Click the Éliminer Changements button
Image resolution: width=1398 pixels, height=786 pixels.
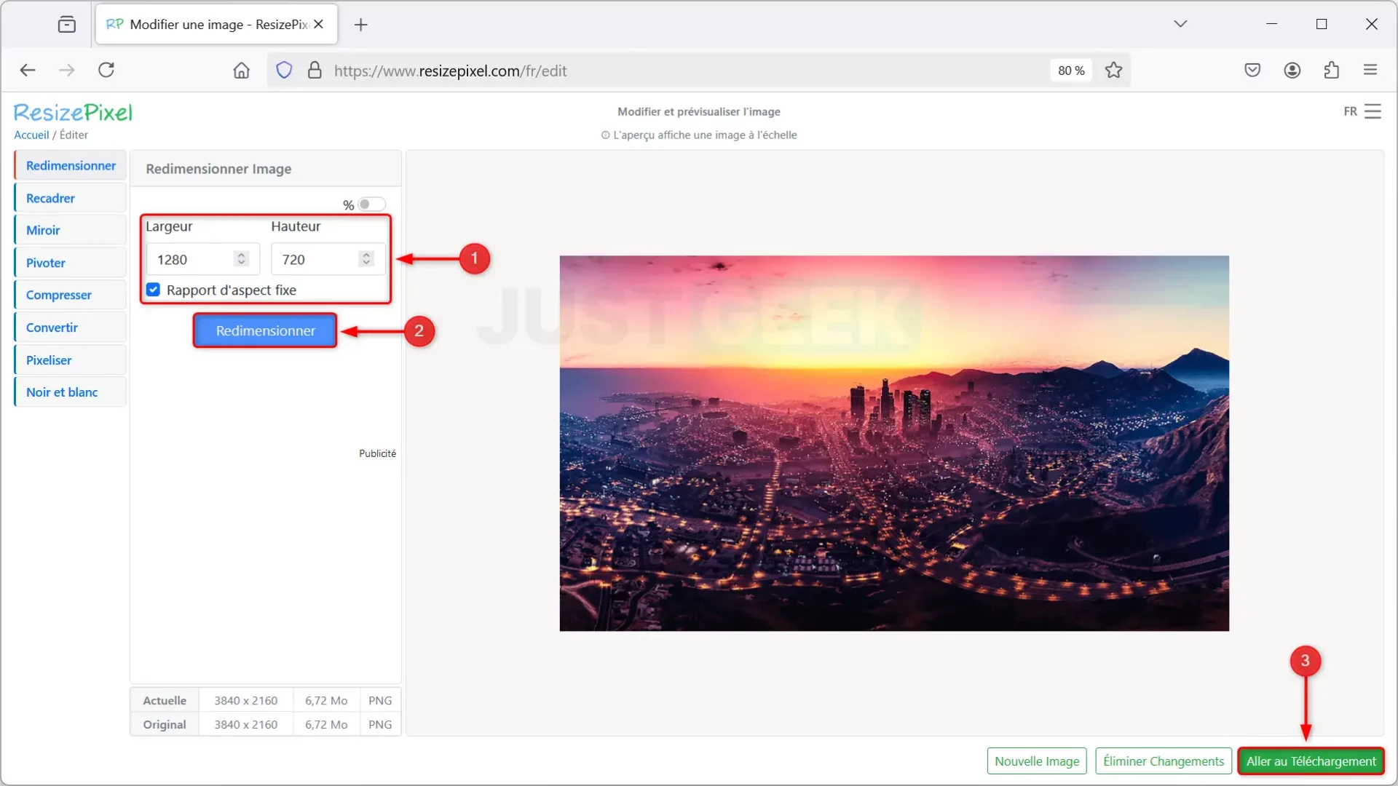pyautogui.click(x=1164, y=761)
